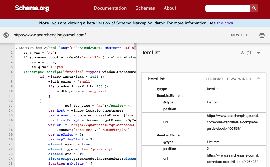This screenshot has width=270, height=167.
Task: Collapse the ItemList result card chevron
Action: (258, 79)
